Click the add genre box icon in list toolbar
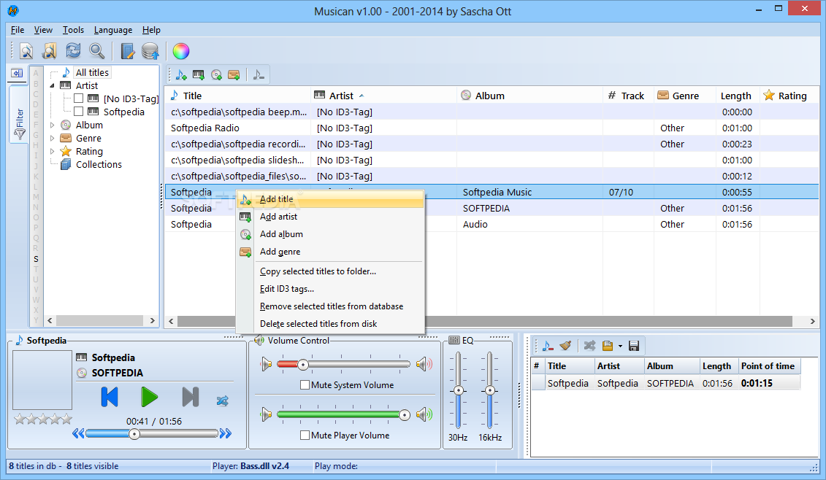Screen dimensions: 826x480 coord(234,75)
